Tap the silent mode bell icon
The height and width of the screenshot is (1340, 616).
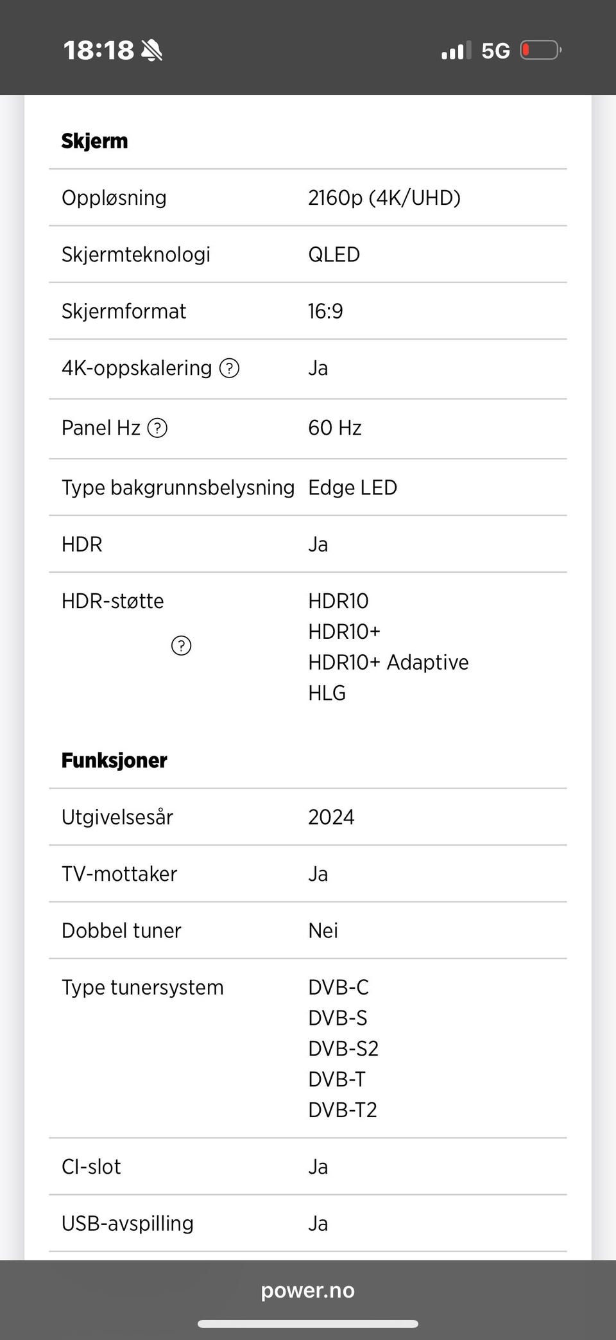coord(152,50)
